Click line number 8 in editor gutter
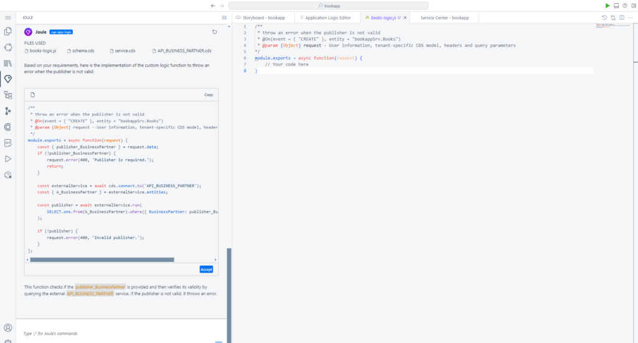Image resolution: width=638 pixels, height=343 pixels. (x=245, y=70)
